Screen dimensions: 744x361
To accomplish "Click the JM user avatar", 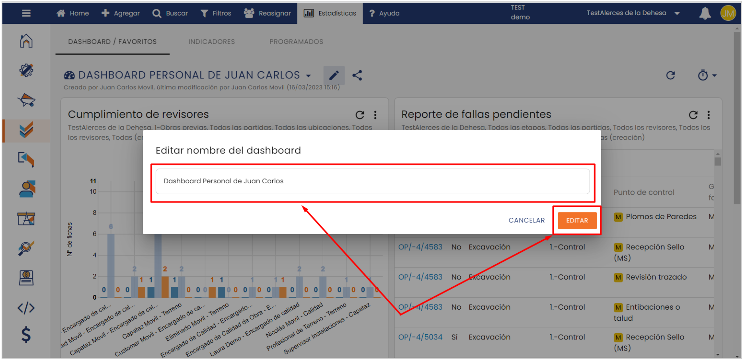I will pyautogui.click(x=728, y=13).
